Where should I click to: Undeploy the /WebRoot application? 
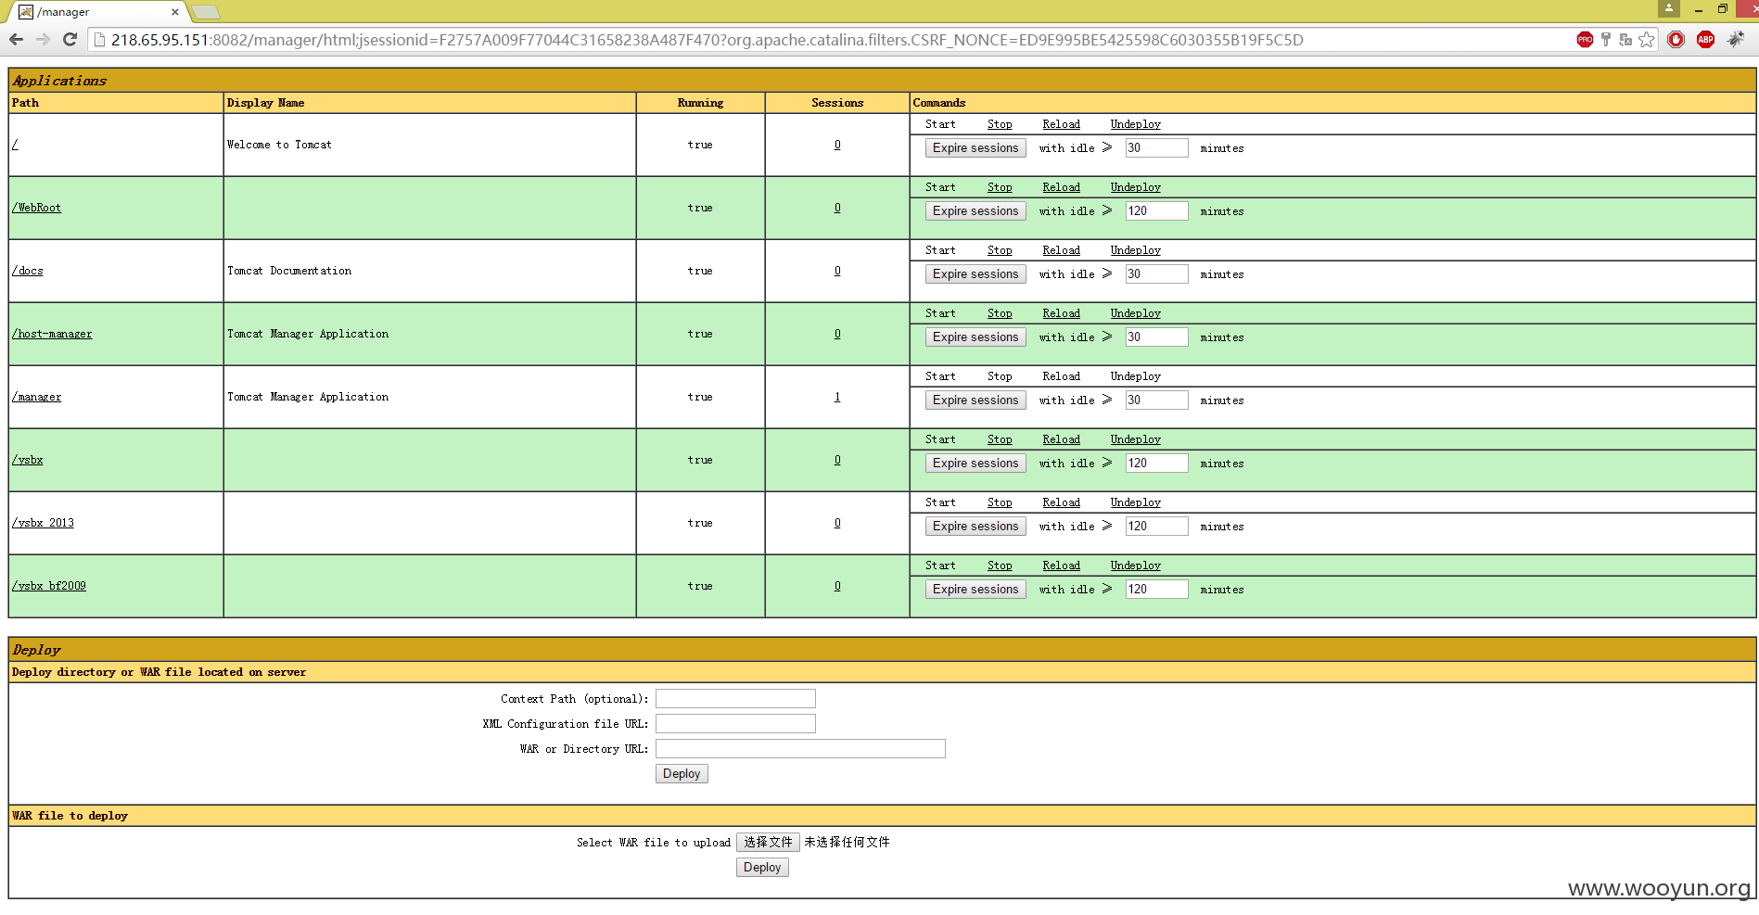1135,187
